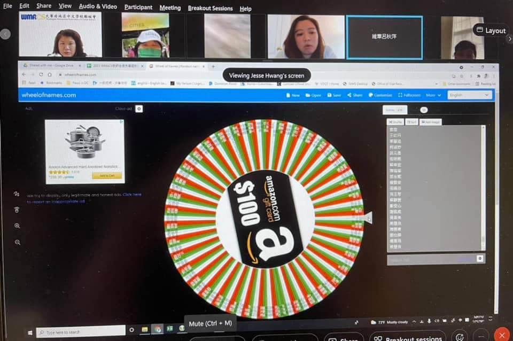Click the zoom in magnifier icon
This screenshot has width=513, height=341.
(17, 226)
